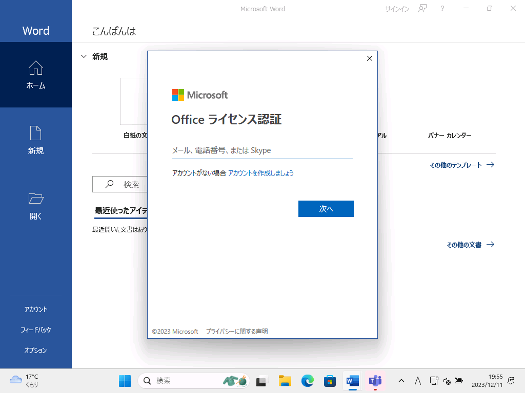The image size is (525, 393).
Task: Collapse the 新規 section chevron
Action: (84, 56)
